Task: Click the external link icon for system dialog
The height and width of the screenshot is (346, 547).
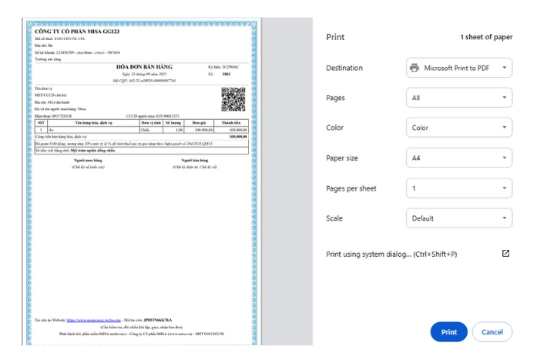Action: point(505,254)
